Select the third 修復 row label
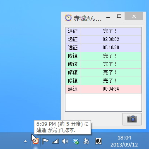The width and height of the screenshot is (149, 149). [x=73, y=73]
